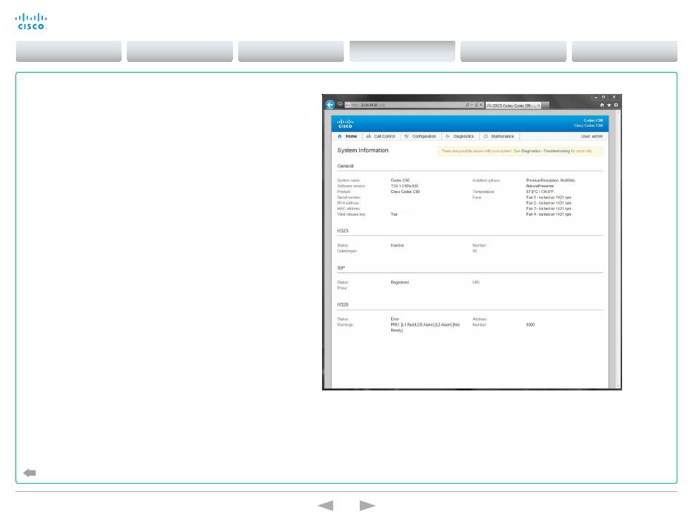Viewport: 692px width, 518px height.
Task: Click the Cisco logo in the blue web banner
Action: (345, 124)
